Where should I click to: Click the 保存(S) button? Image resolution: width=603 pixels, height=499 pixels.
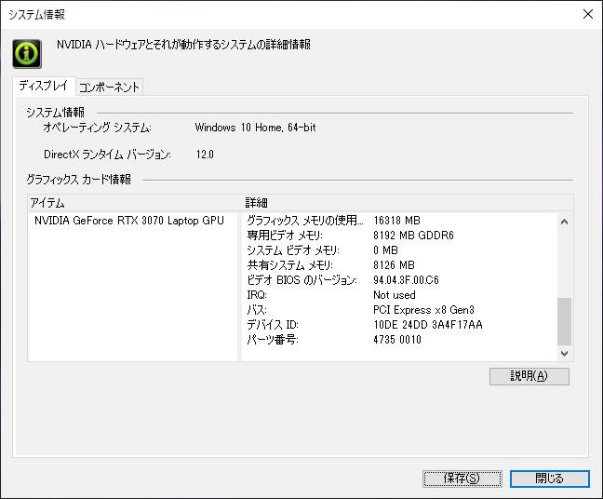462,479
